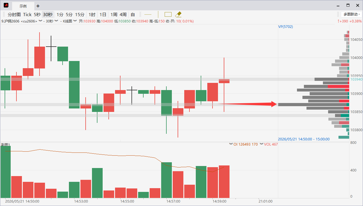363x206 pixels.
Task: Select the 5分 period
Action: pos(69,14)
